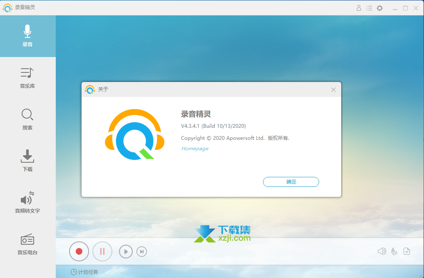Open the 计划任务 scheduled task
The height and width of the screenshot is (278, 424).
tap(84, 272)
